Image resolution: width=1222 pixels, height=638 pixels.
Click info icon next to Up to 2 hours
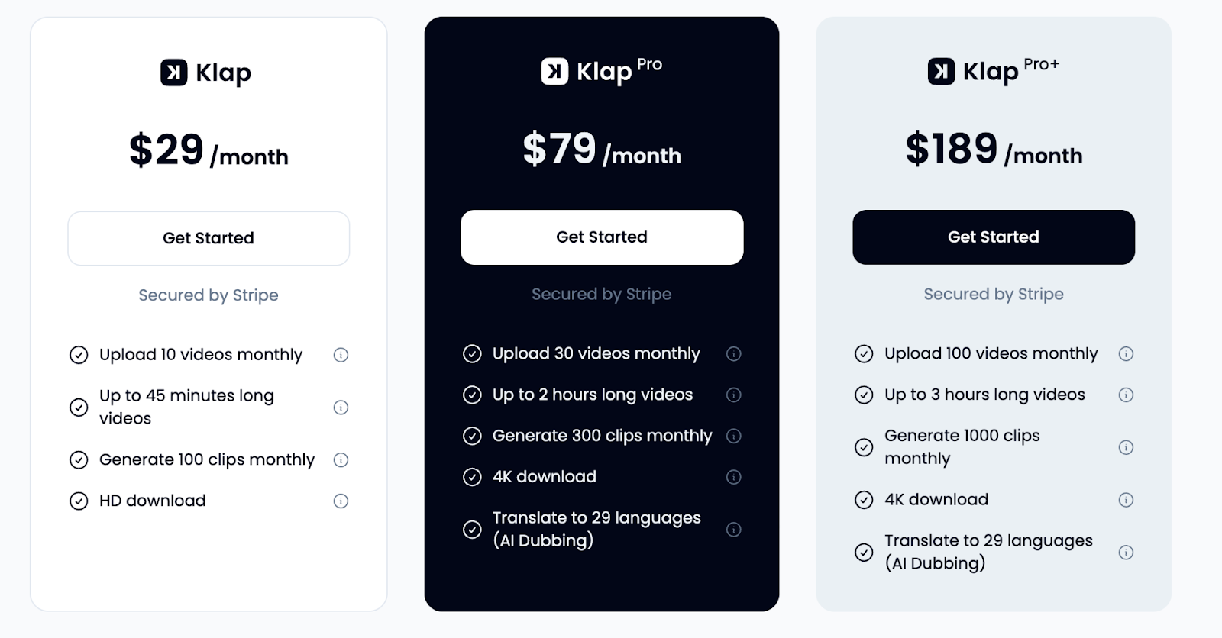[733, 395]
